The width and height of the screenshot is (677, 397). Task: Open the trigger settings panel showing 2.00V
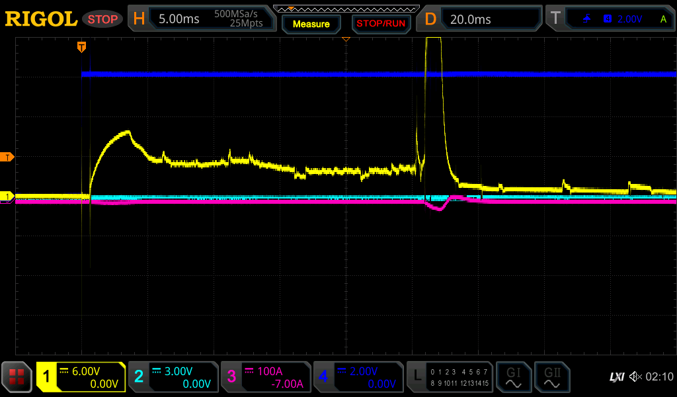[x=612, y=19]
